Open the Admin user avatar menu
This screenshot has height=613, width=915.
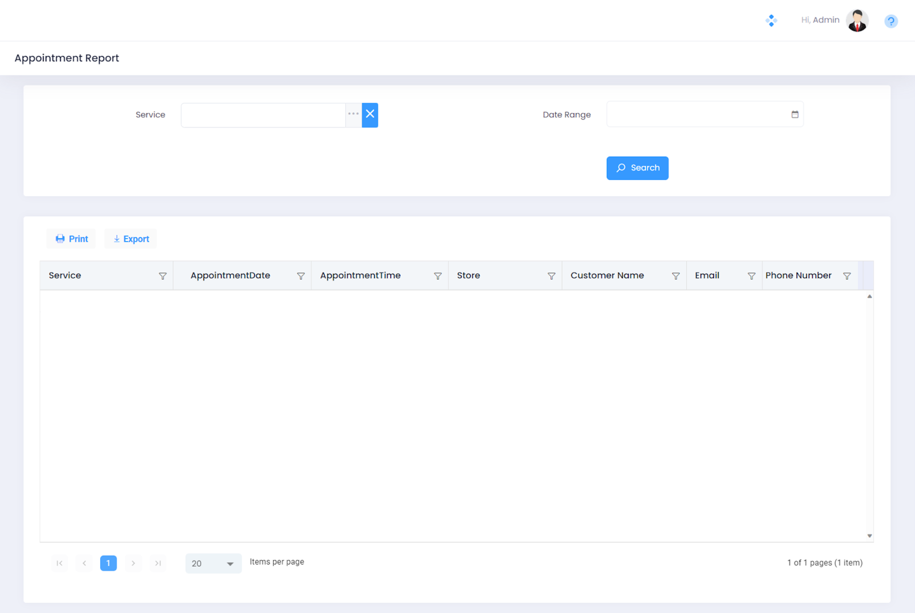pyautogui.click(x=857, y=21)
